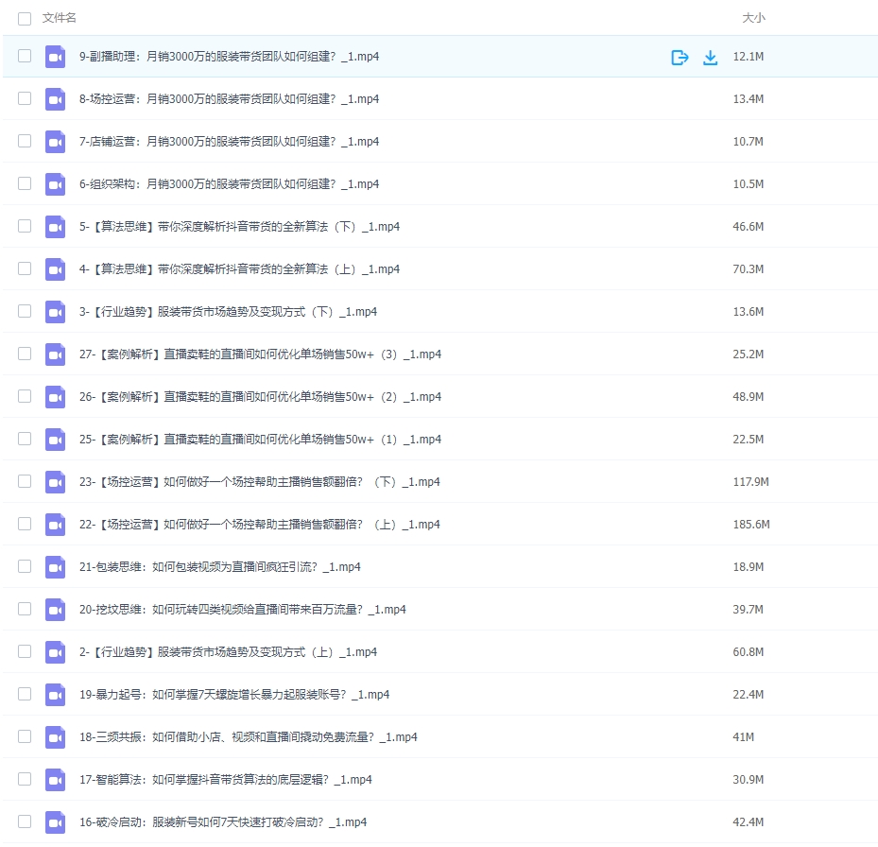Tick the checkbox for 18-三频共振 file

tap(25, 737)
